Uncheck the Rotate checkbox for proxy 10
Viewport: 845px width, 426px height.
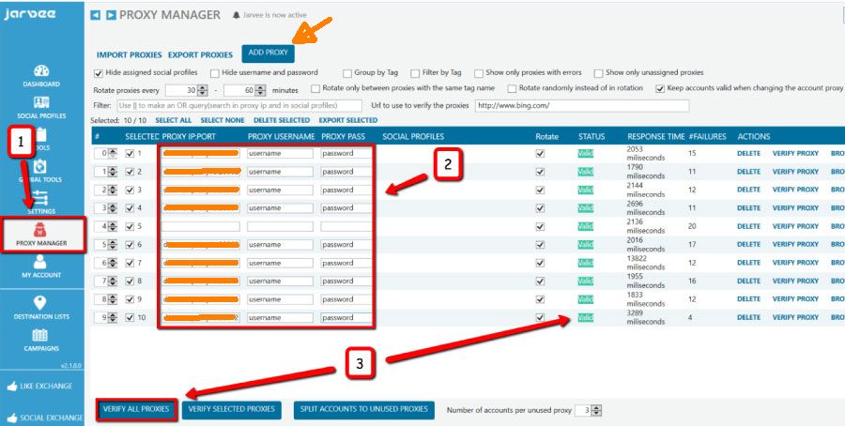click(541, 318)
